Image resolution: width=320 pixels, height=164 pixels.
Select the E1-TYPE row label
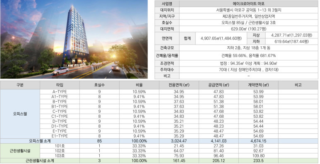(x=60, y=136)
